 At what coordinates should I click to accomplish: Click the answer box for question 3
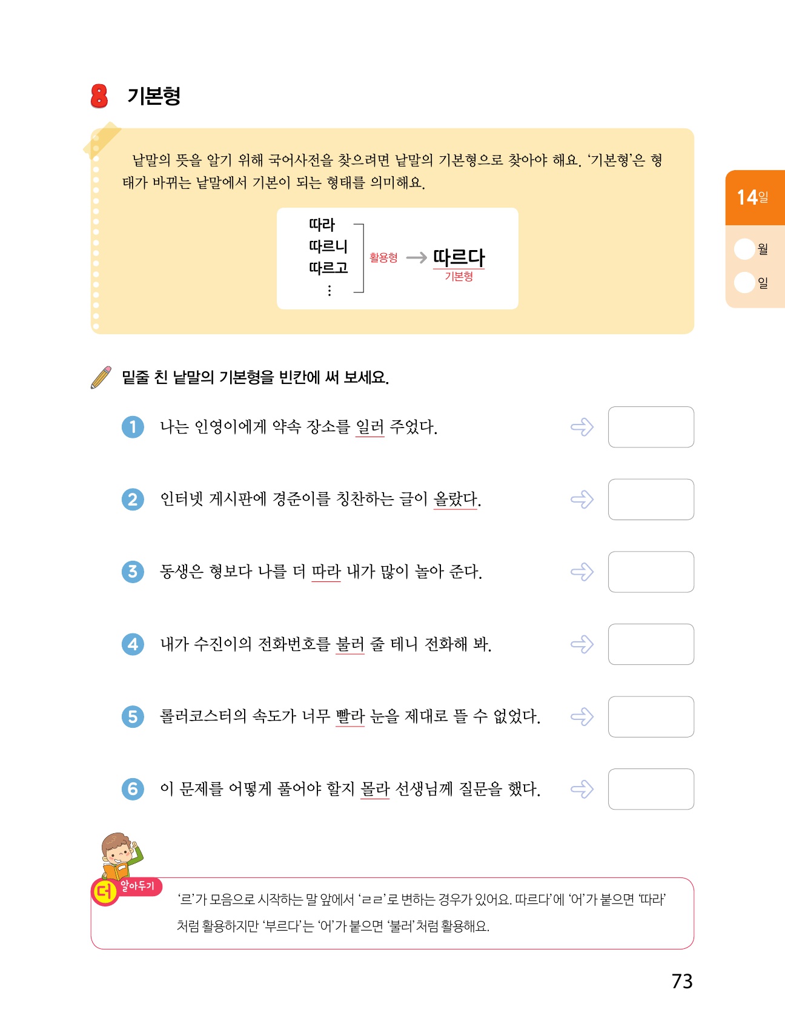point(651,572)
